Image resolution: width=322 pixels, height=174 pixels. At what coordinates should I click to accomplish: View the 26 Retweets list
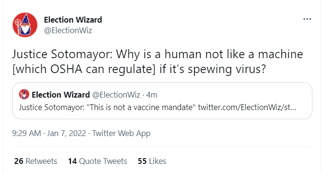click(36, 161)
